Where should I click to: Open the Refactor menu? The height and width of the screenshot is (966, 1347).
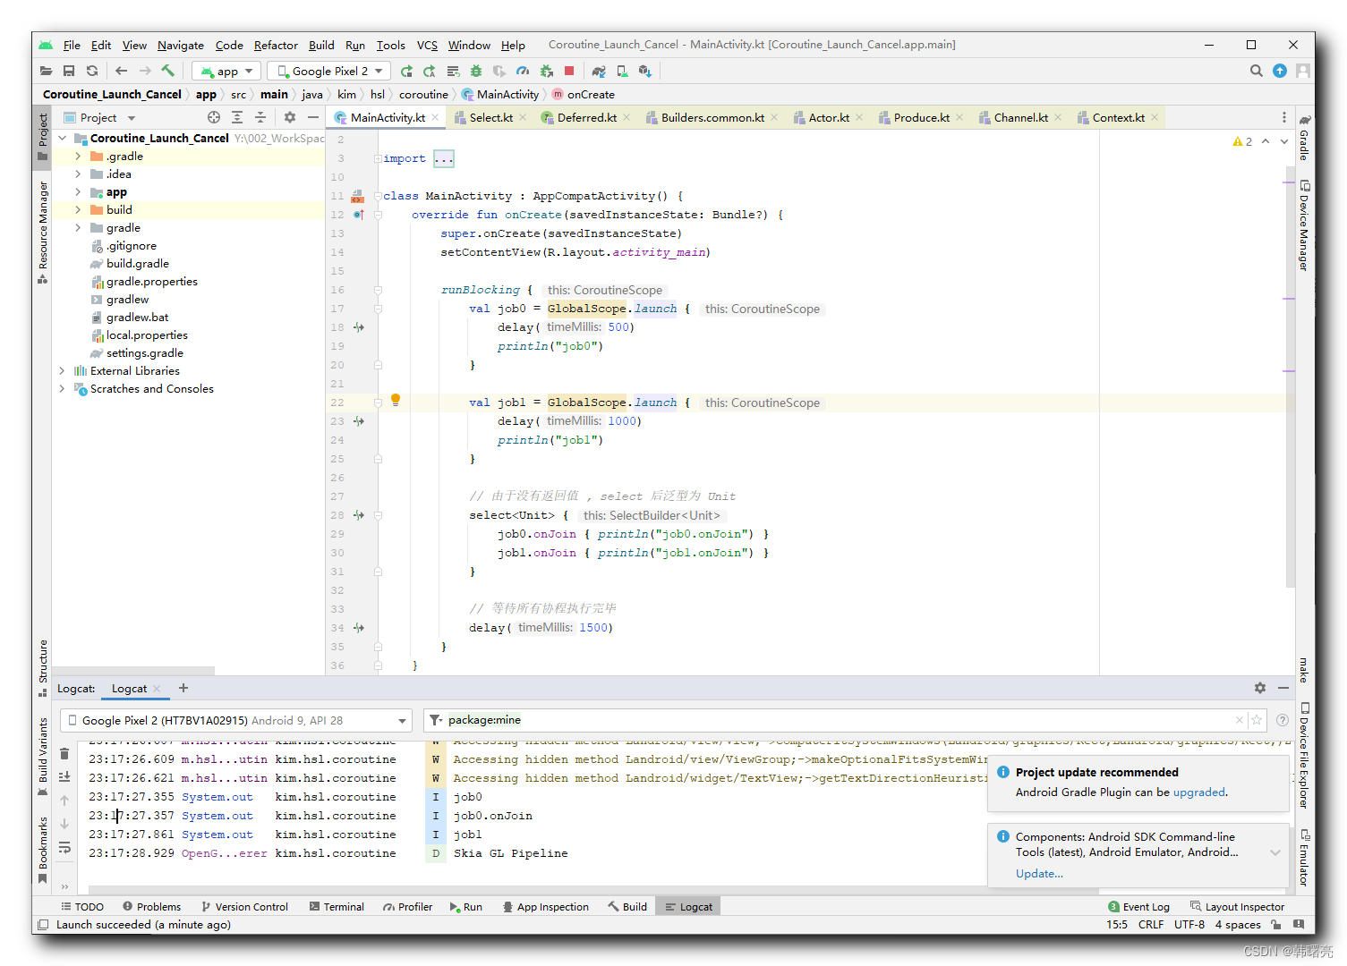click(x=276, y=45)
